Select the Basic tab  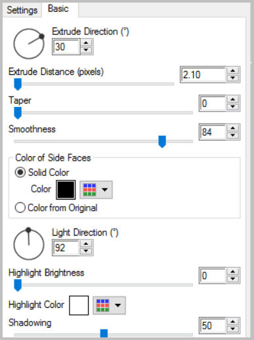58,9
